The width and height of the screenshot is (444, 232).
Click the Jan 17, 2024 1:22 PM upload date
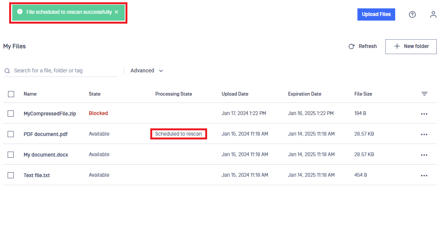[244, 114]
